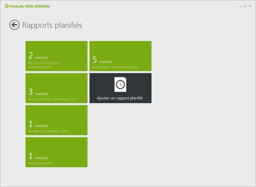
Task: Click the FileAudit logo in title bar
Action: click(x=7, y=6)
